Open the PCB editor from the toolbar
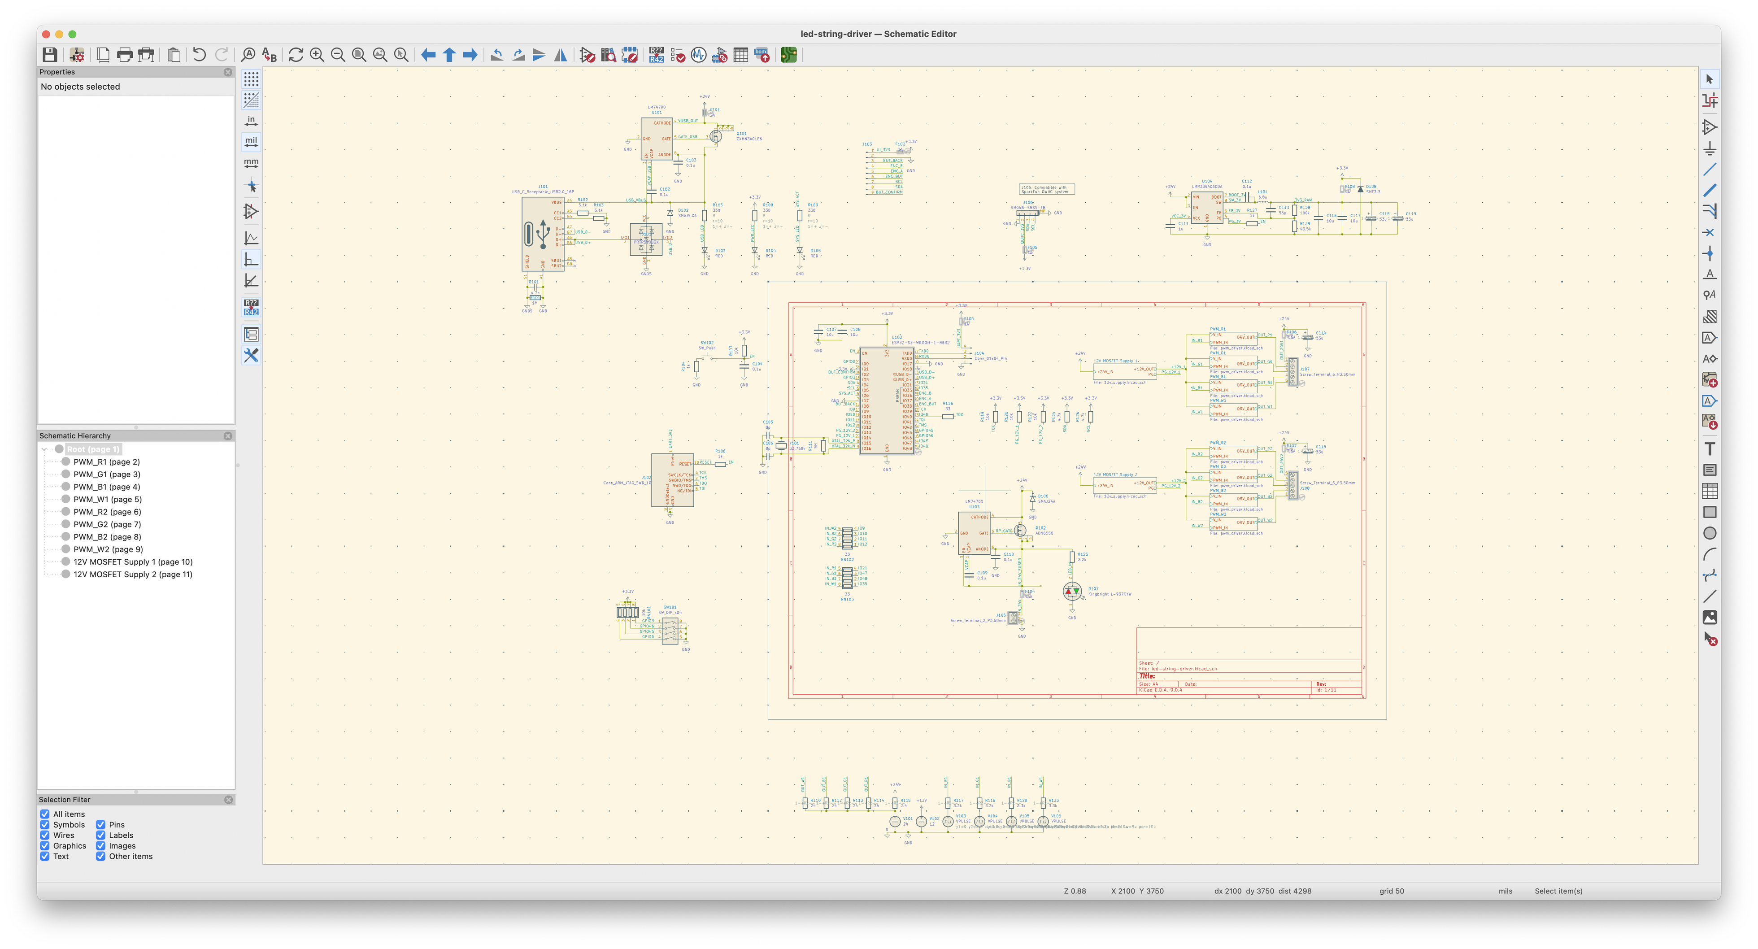1758x949 pixels. pyautogui.click(x=788, y=55)
